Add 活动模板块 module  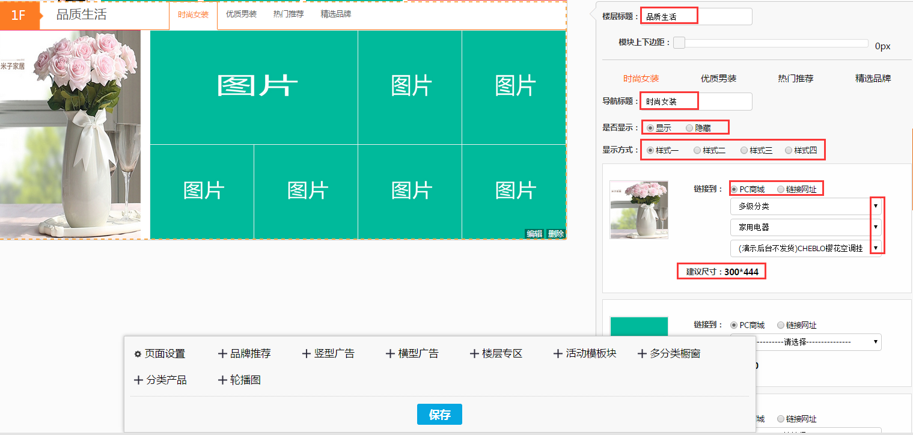pos(585,354)
